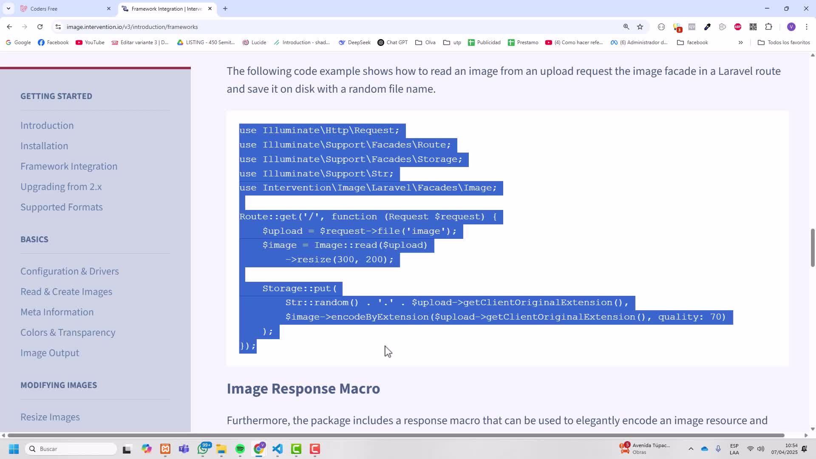
Task: Open the Resize Images sidebar link
Action: click(50, 417)
